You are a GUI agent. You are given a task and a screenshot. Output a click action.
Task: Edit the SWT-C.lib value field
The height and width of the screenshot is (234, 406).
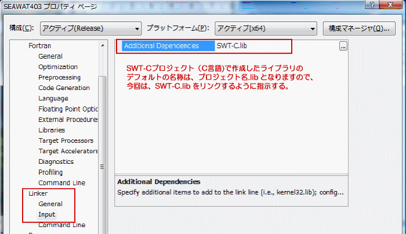pyautogui.click(x=276, y=46)
